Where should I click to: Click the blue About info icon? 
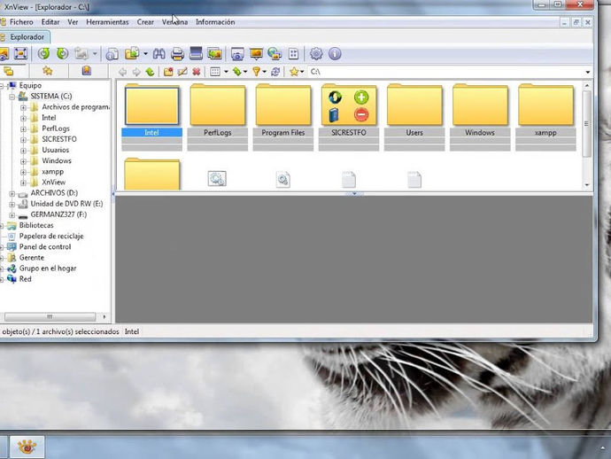point(335,54)
